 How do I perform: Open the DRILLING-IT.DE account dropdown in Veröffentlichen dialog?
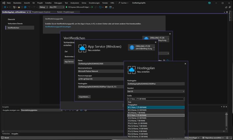156,39
